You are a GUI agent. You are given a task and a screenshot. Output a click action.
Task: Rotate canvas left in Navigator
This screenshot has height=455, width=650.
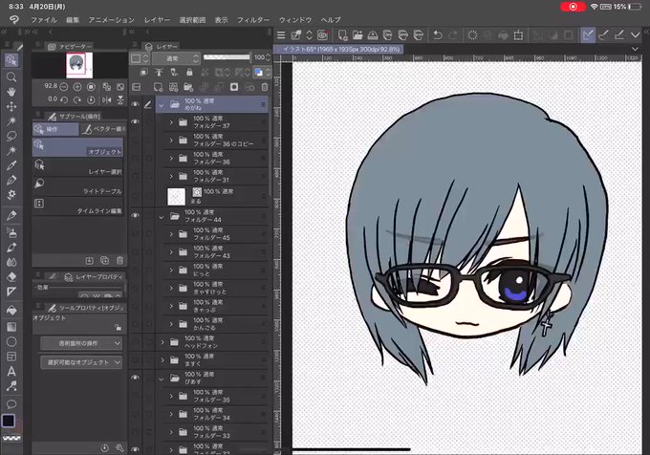pyautogui.click(x=63, y=99)
